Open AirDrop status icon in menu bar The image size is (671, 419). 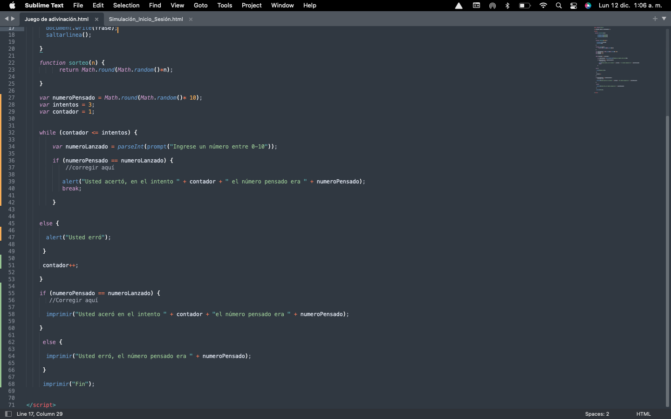pos(493,6)
